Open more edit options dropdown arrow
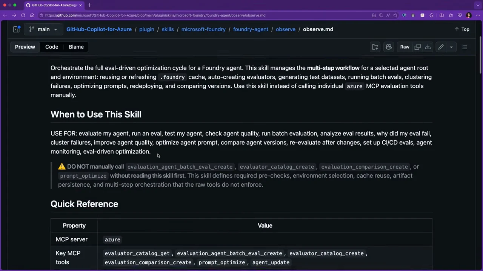This screenshot has width=483, height=271. (451, 47)
